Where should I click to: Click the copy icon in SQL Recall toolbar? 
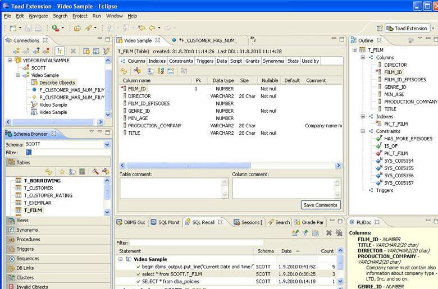(316, 233)
